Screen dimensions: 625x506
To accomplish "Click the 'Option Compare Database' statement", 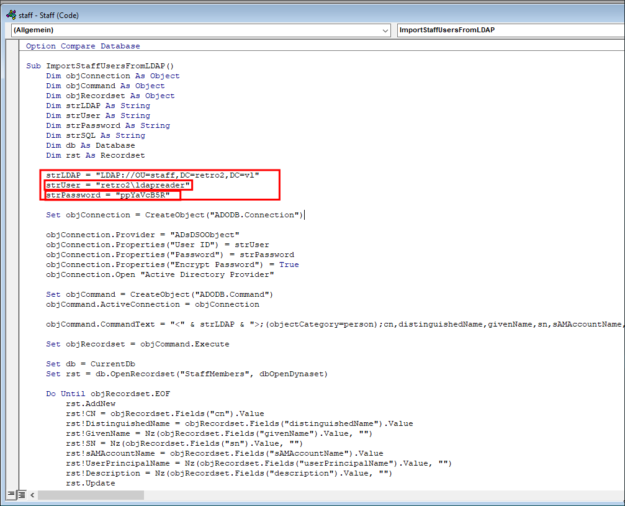I will click(x=83, y=46).
